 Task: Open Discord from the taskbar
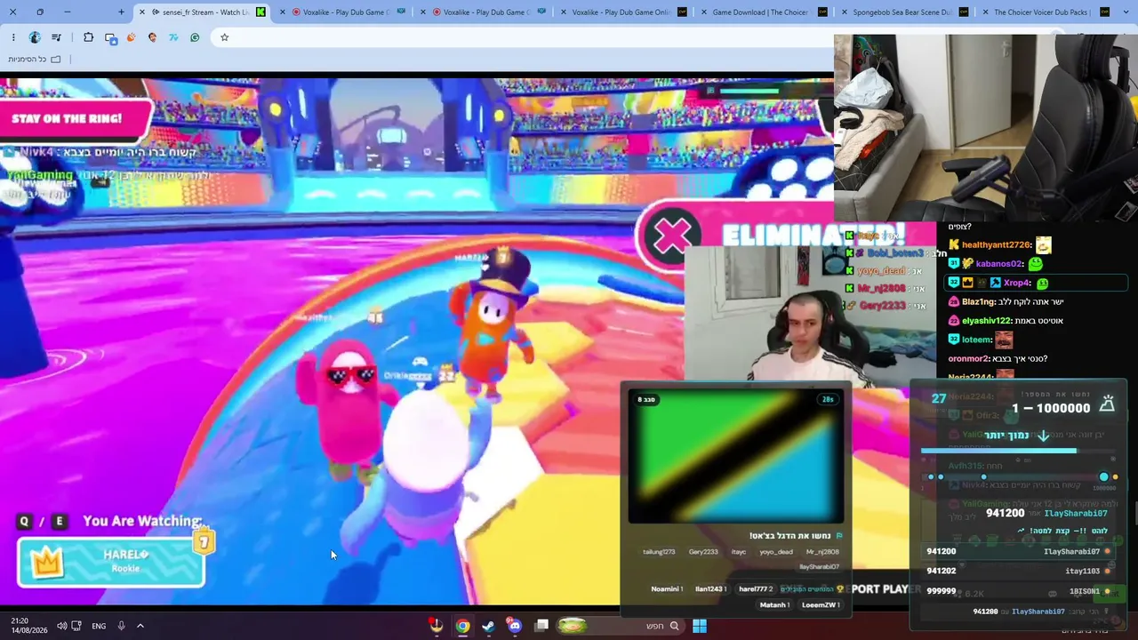(515, 626)
